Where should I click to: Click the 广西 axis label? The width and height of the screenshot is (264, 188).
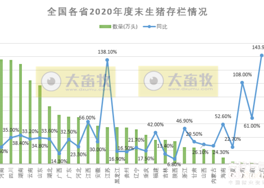coord(59,173)
